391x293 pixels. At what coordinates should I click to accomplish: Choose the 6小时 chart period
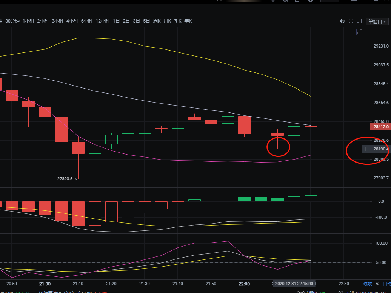click(86, 21)
